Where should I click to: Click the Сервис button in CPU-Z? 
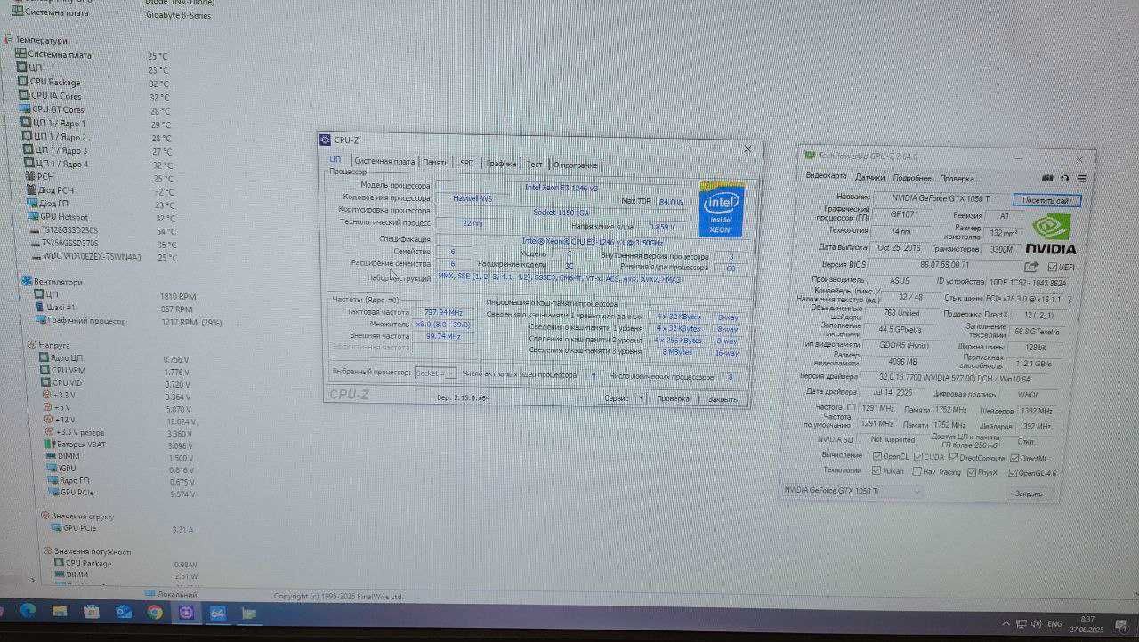(x=617, y=398)
